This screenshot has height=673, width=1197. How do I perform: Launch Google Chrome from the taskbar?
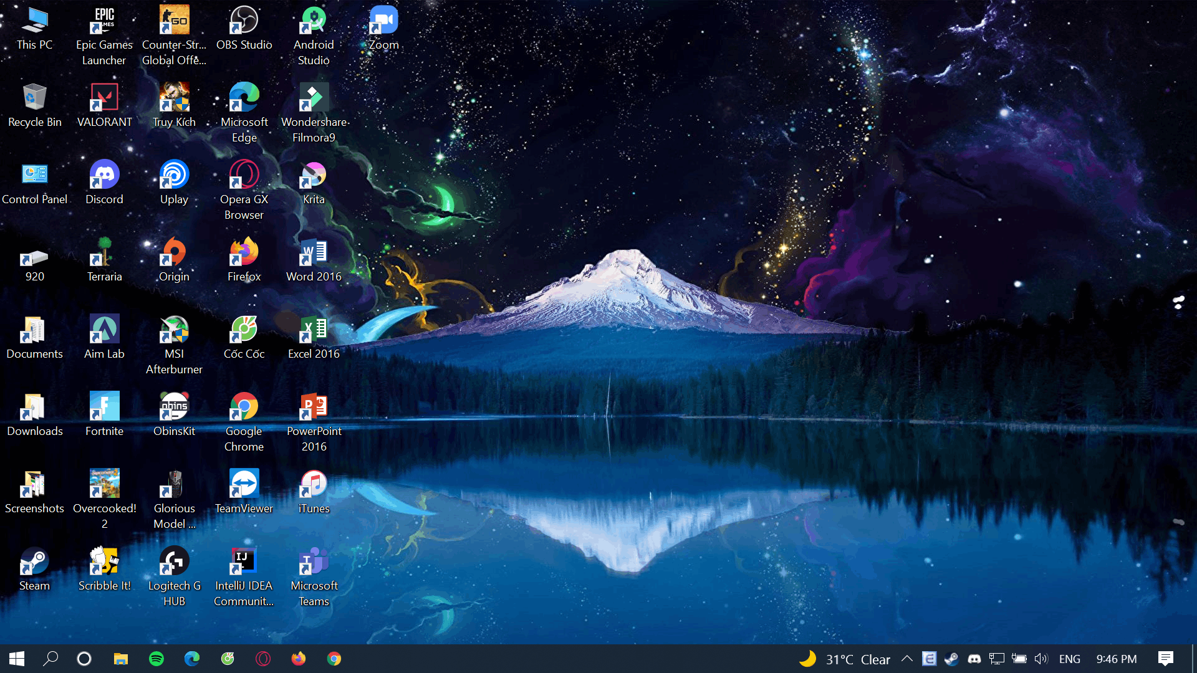click(334, 659)
